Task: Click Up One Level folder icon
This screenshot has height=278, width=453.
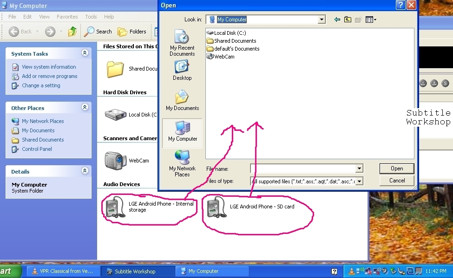Action: (x=348, y=19)
